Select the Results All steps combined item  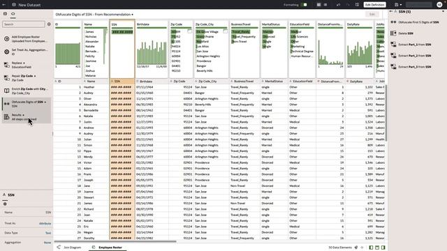click(x=27, y=117)
